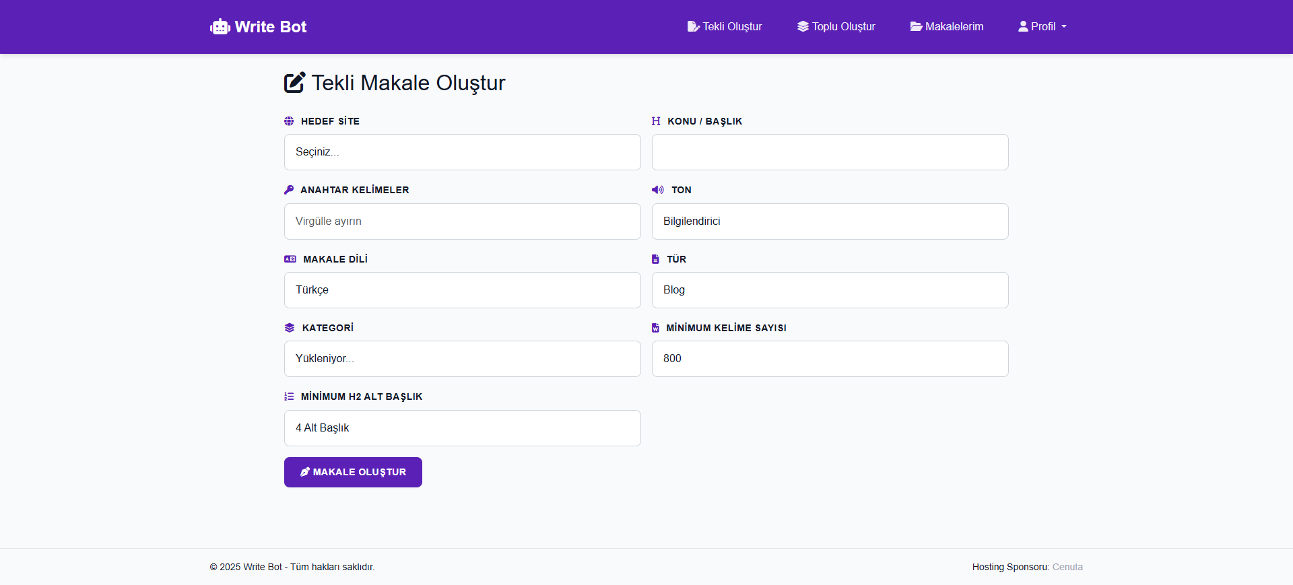This screenshot has width=1293, height=585.
Task: Open the Hedef Site Seçiniz dropdown
Action: [x=463, y=152]
